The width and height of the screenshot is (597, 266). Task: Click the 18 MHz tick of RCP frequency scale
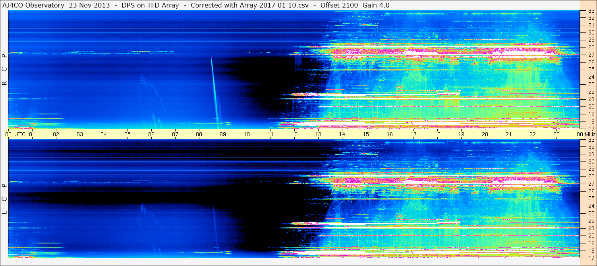click(591, 121)
